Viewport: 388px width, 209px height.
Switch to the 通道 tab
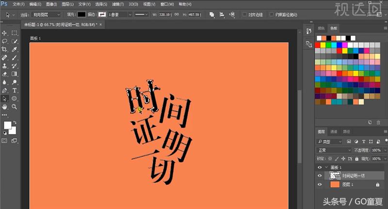[334, 132]
